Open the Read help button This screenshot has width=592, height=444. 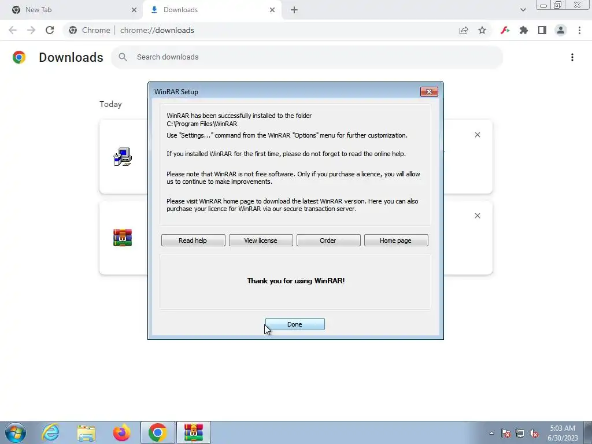[193, 240]
